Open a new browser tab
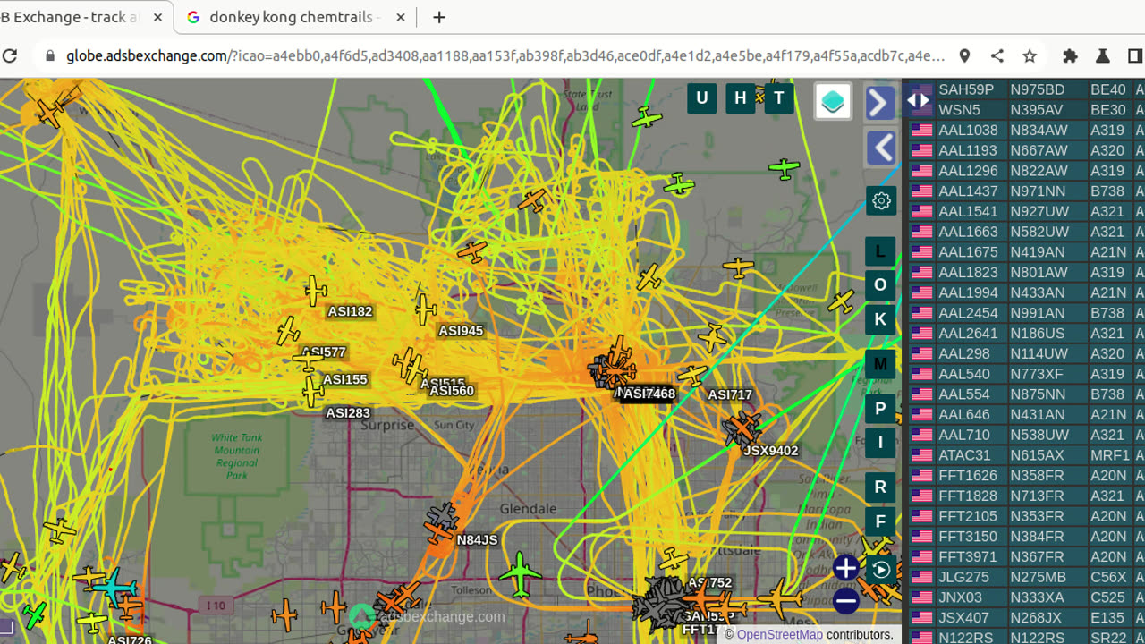 point(439,17)
